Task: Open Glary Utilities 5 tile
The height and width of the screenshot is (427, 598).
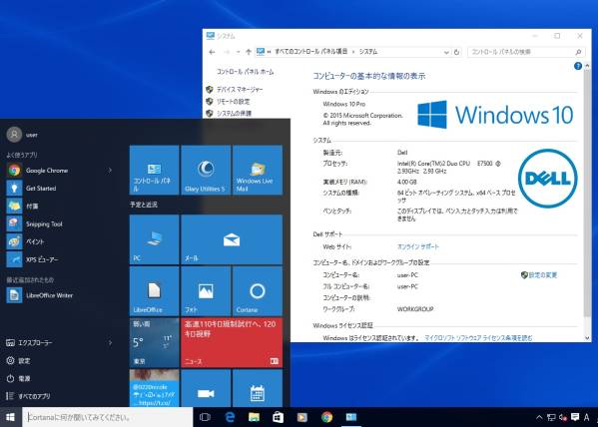Action: click(x=206, y=170)
